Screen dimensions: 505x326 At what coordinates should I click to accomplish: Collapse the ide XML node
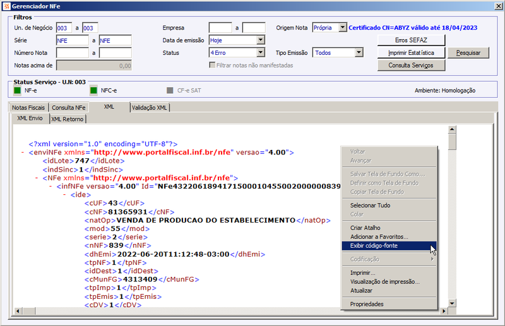[64, 195]
